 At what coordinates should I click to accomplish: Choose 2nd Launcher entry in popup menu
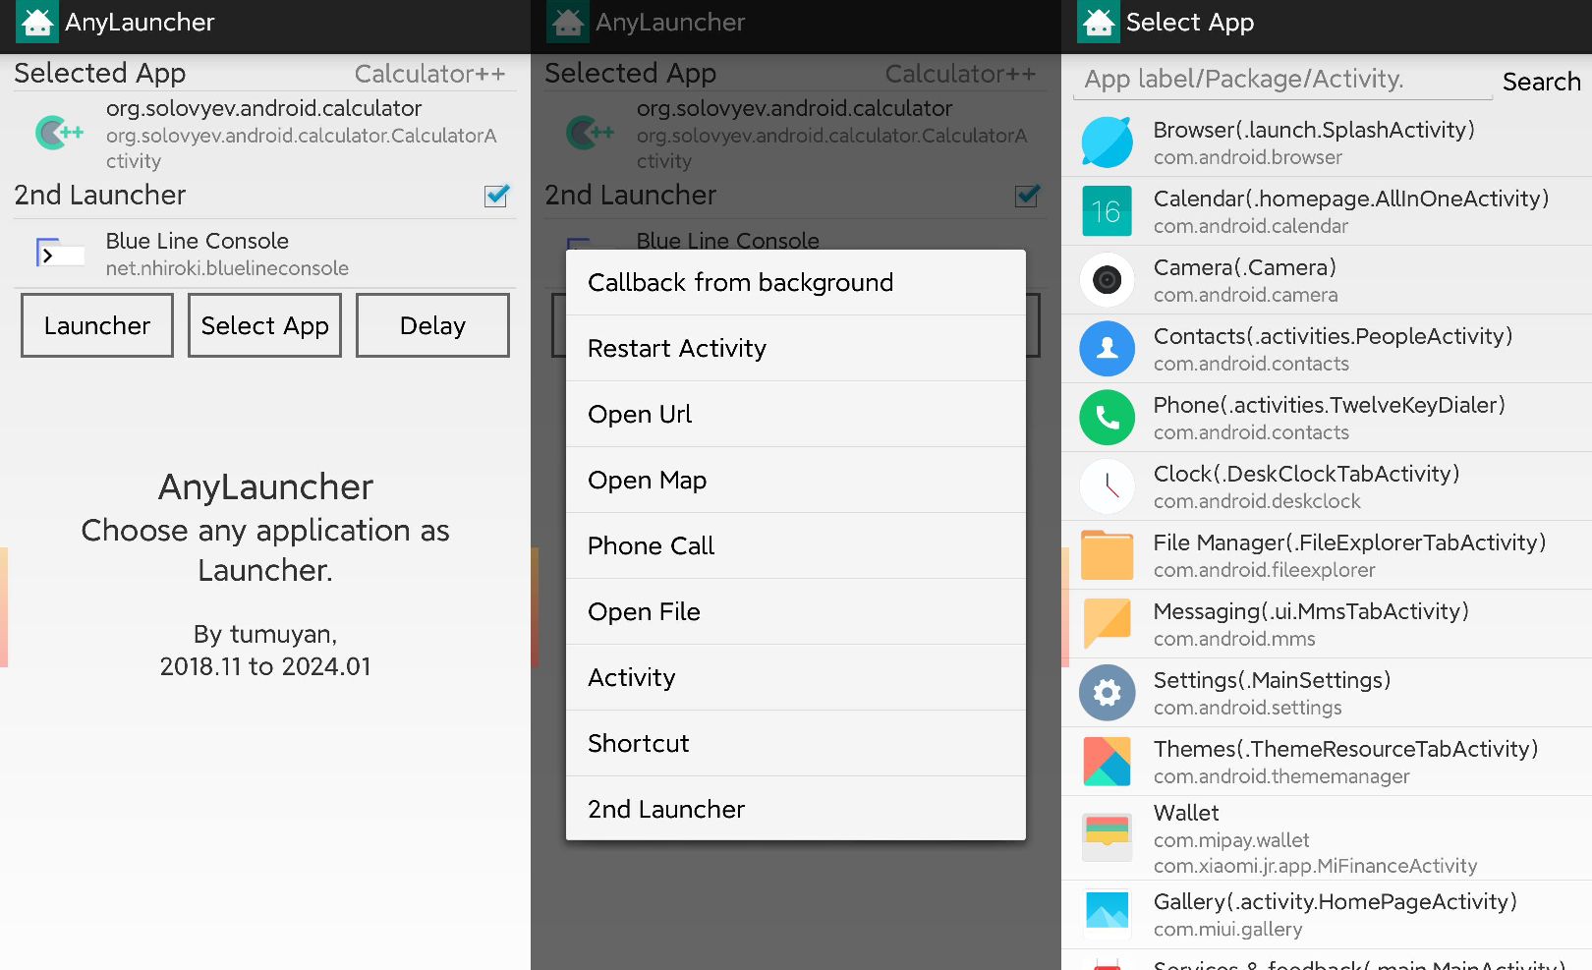tap(796, 809)
